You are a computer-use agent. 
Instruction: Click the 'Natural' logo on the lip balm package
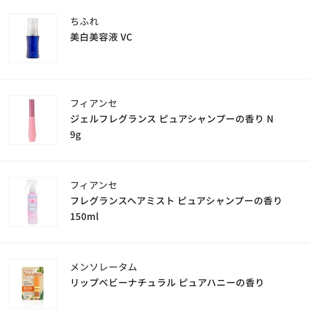(32, 275)
